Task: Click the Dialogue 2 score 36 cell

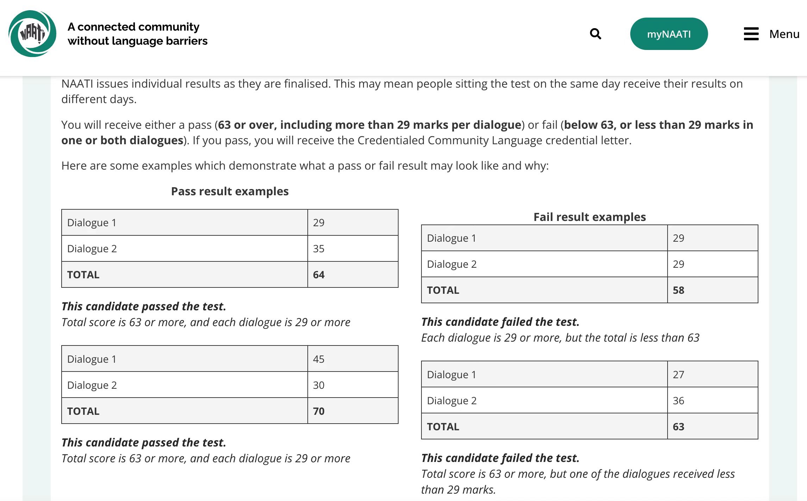Action: pos(713,400)
